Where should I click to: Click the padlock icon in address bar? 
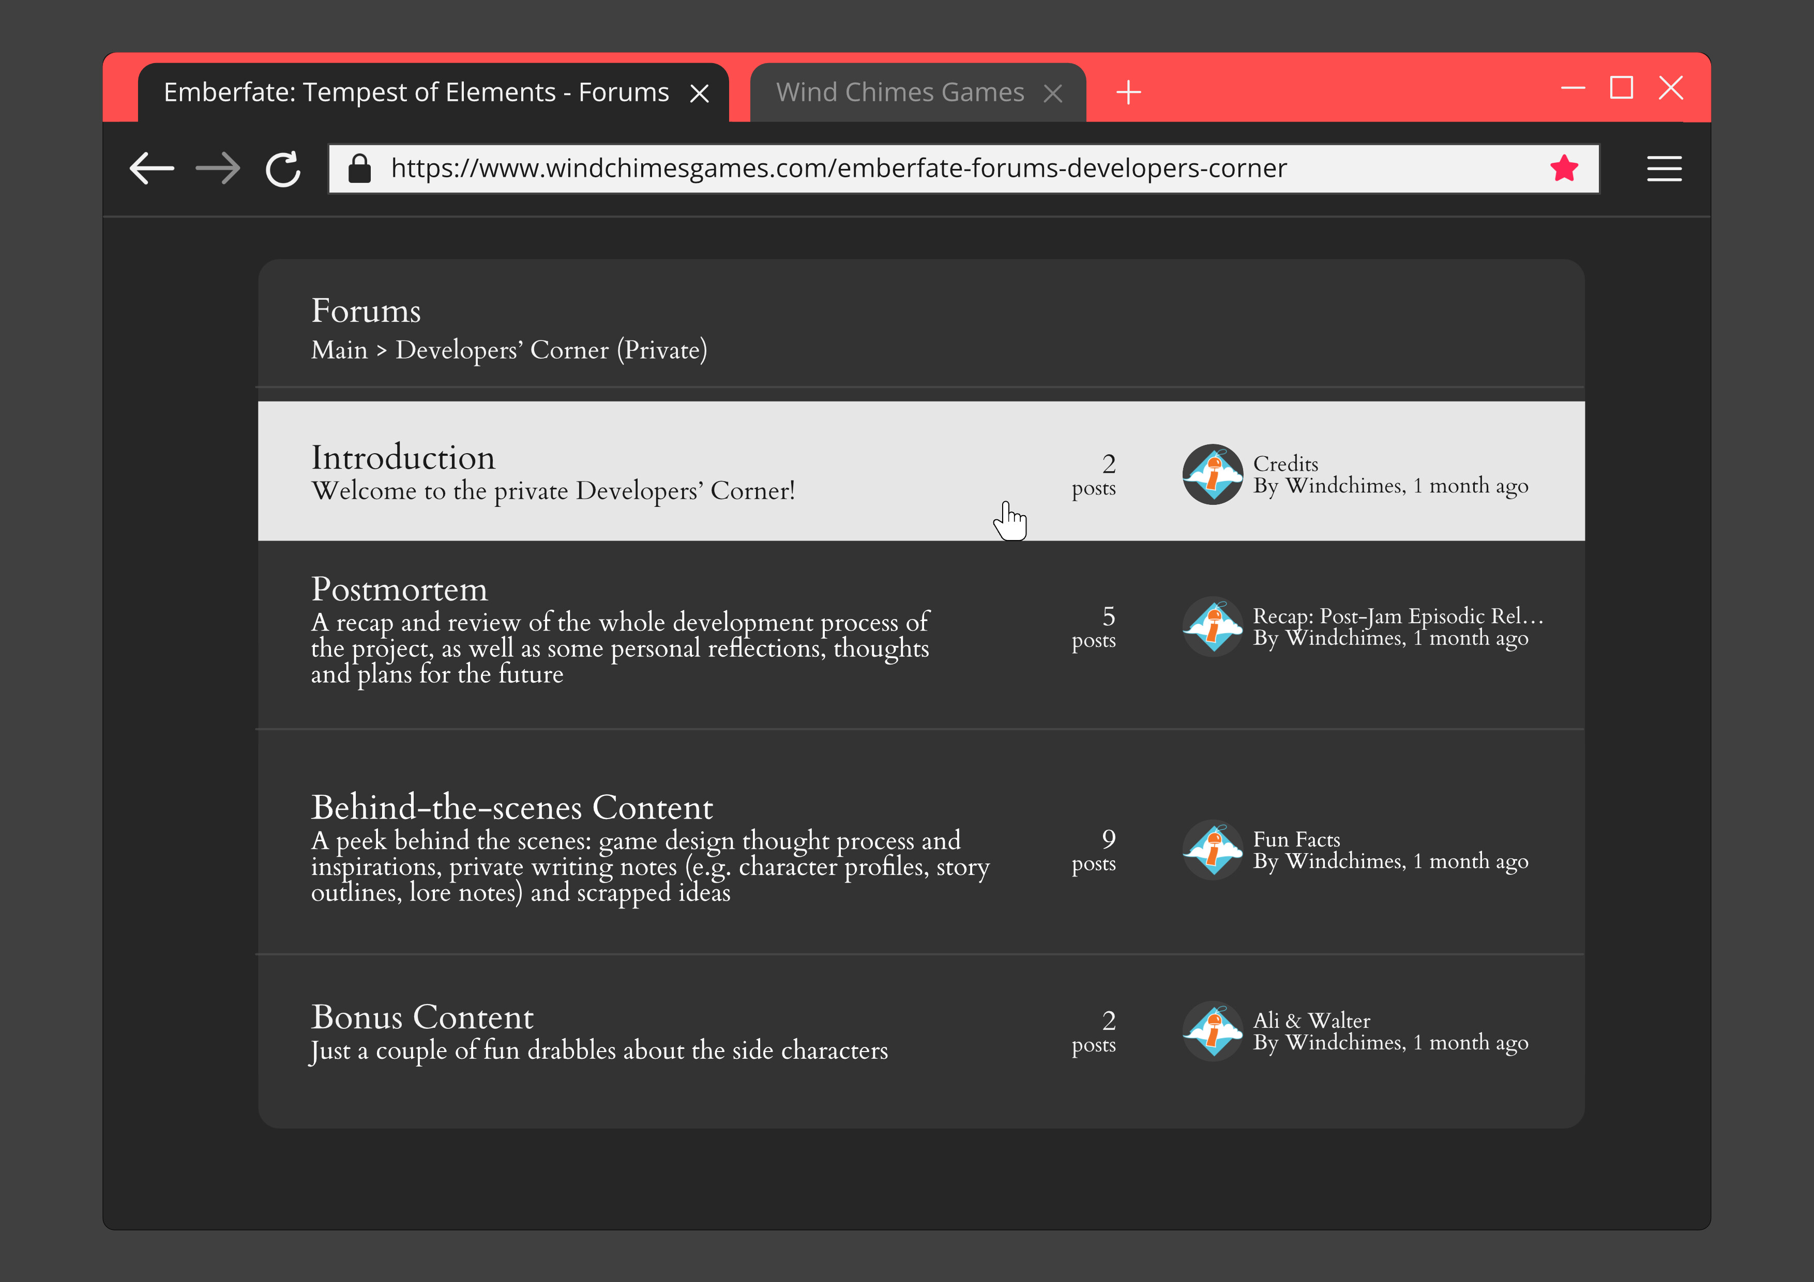tap(360, 167)
